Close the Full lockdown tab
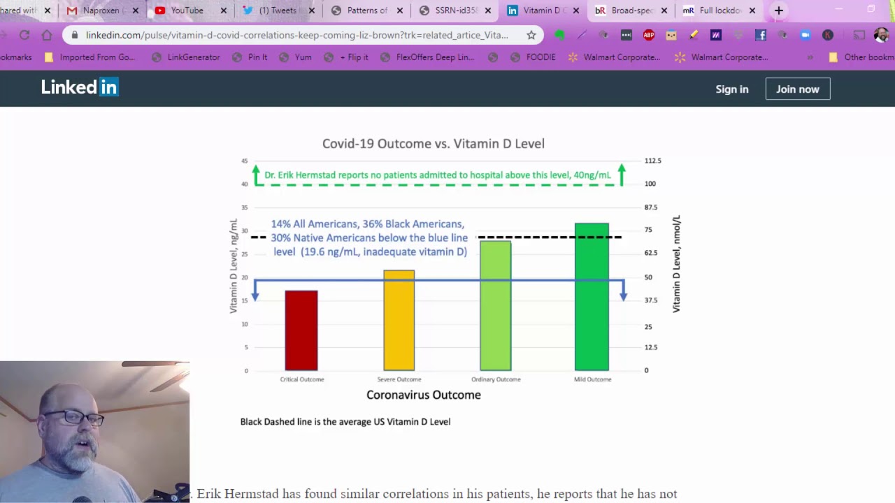 pyautogui.click(x=752, y=10)
